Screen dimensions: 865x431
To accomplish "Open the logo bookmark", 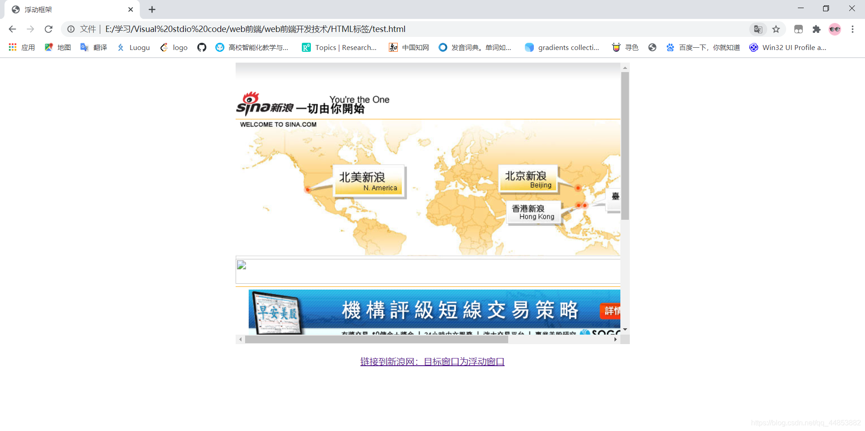I will coord(174,47).
